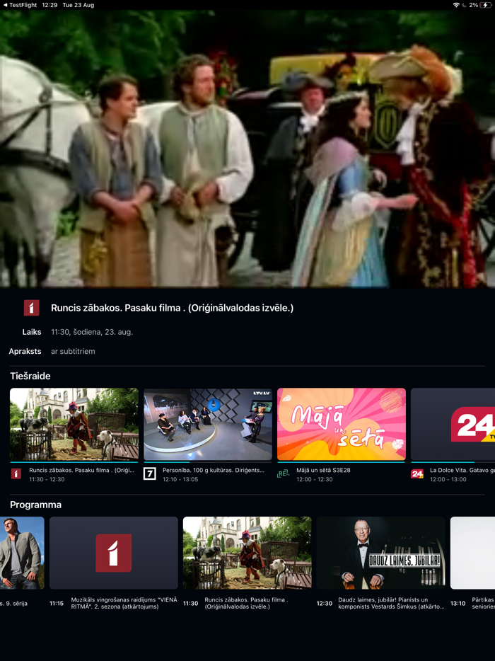Viewport: 495px width, 661px height.
Task: Open the Vienā Ritmā programme thumbnail
Action: (x=114, y=553)
